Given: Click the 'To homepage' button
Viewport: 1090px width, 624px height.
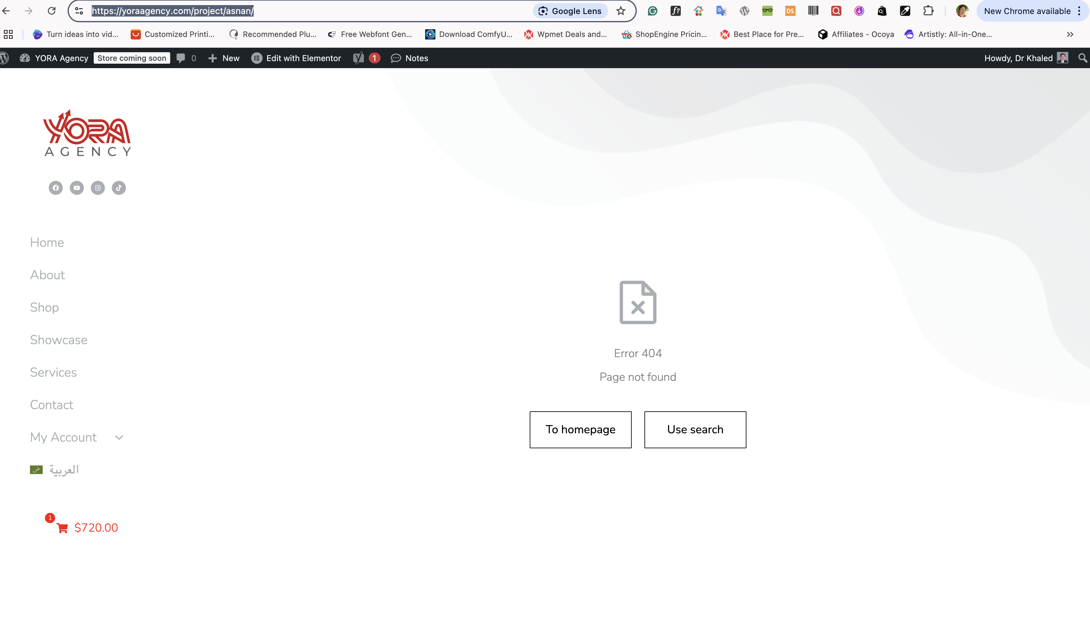Looking at the screenshot, I should [580, 430].
